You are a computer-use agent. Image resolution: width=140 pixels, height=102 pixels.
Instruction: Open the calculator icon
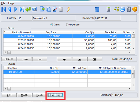point(109,9)
